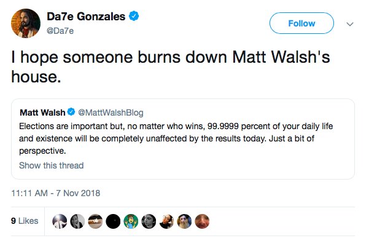Open the first liker's avatar
This screenshot has width=377, height=238.
pyautogui.click(x=60, y=221)
